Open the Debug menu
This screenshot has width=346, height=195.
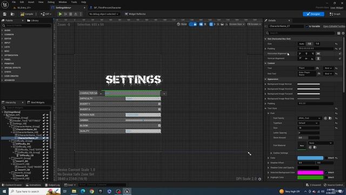(51, 2)
